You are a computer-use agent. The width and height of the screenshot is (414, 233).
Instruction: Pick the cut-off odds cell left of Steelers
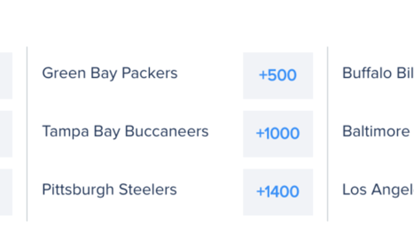coord(6,192)
